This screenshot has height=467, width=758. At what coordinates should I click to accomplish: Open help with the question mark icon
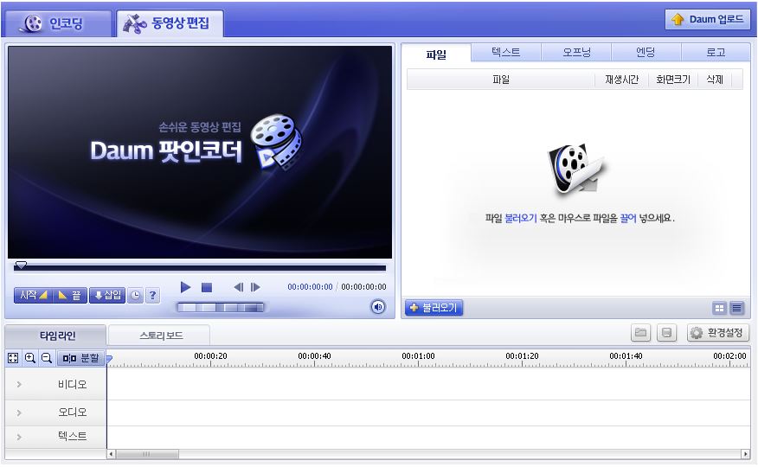pos(152,295)
